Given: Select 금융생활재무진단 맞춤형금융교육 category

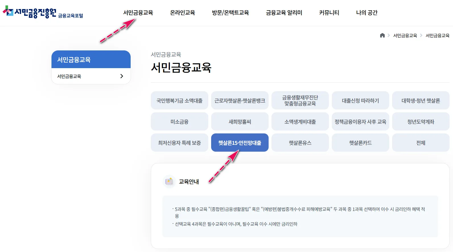Looking at the screenshot, I should [300, 100].
